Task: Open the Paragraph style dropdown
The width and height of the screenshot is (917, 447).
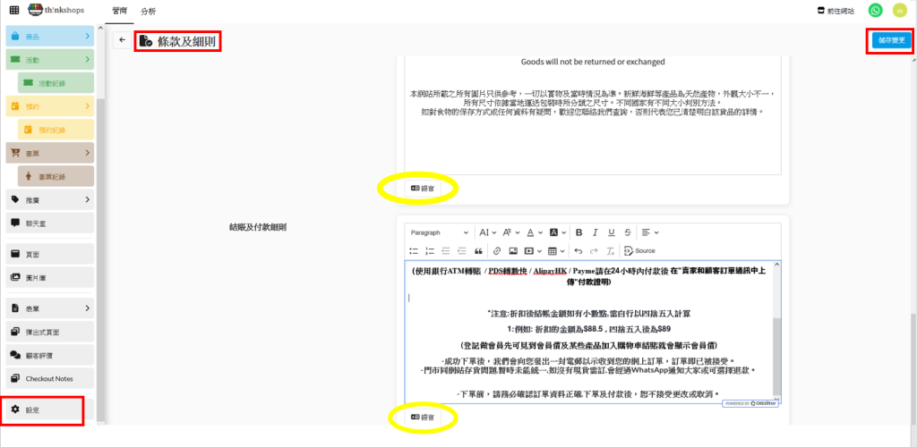Action: click(439, 232)
